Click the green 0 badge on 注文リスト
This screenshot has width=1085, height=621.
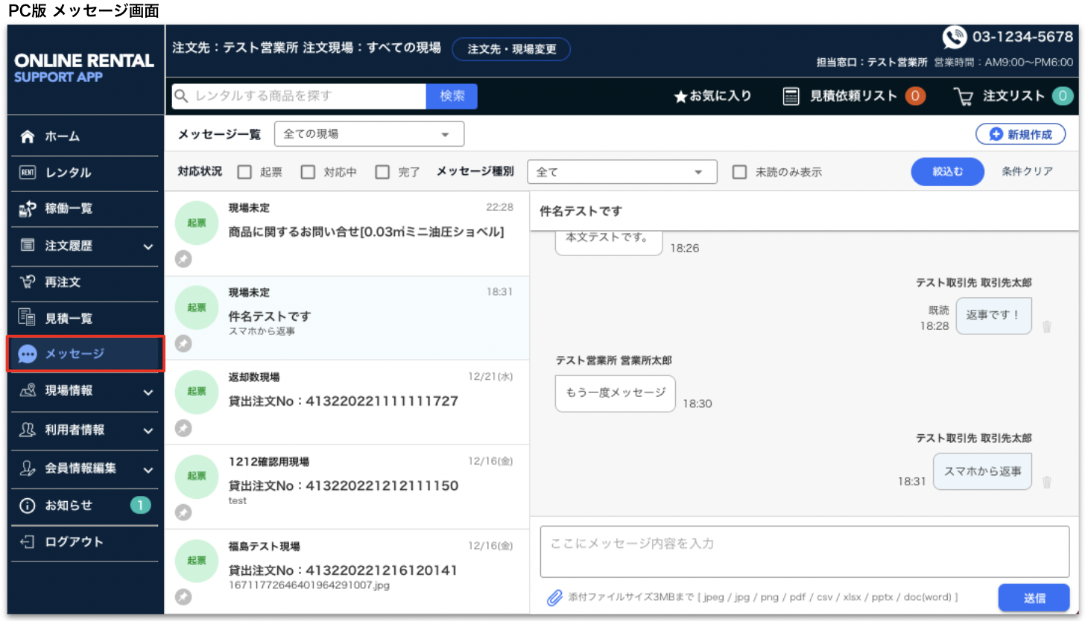click(1062, 96)
